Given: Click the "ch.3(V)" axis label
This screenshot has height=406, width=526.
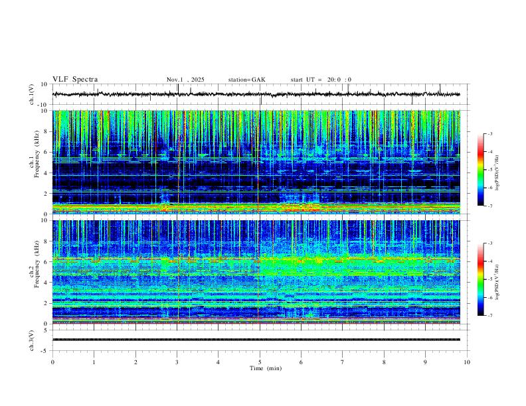Looking at the screenshot, I should tap(32, 340).
